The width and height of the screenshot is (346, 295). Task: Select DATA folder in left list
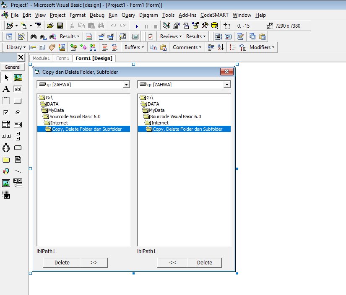coord(83,104)
